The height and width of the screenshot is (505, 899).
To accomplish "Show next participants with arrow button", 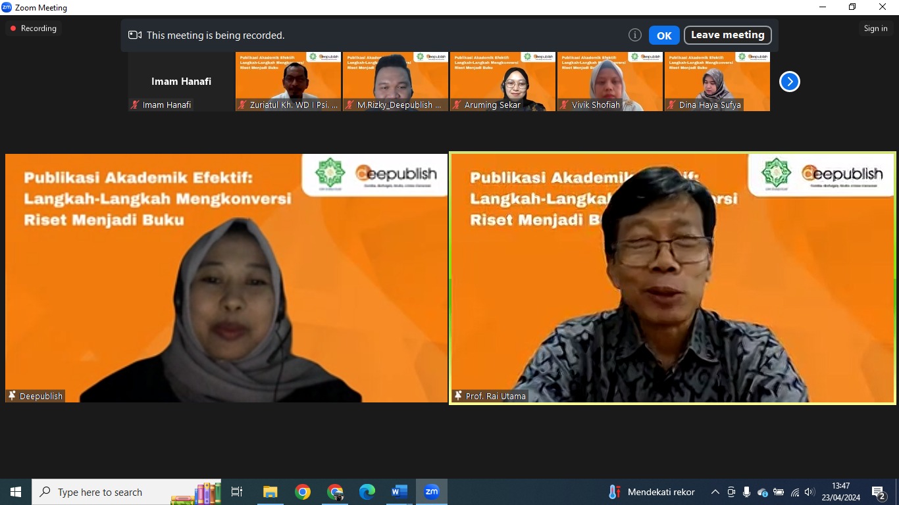I will [x=789, y=82].
